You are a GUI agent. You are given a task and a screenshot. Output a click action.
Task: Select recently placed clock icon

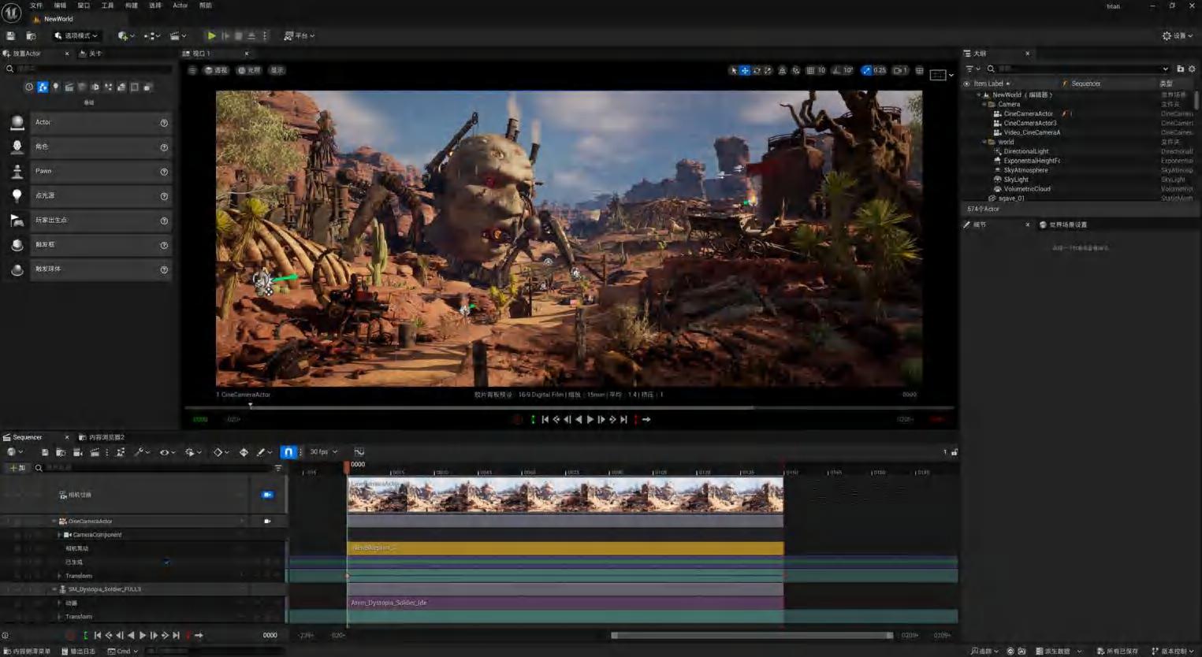[29, 87]
